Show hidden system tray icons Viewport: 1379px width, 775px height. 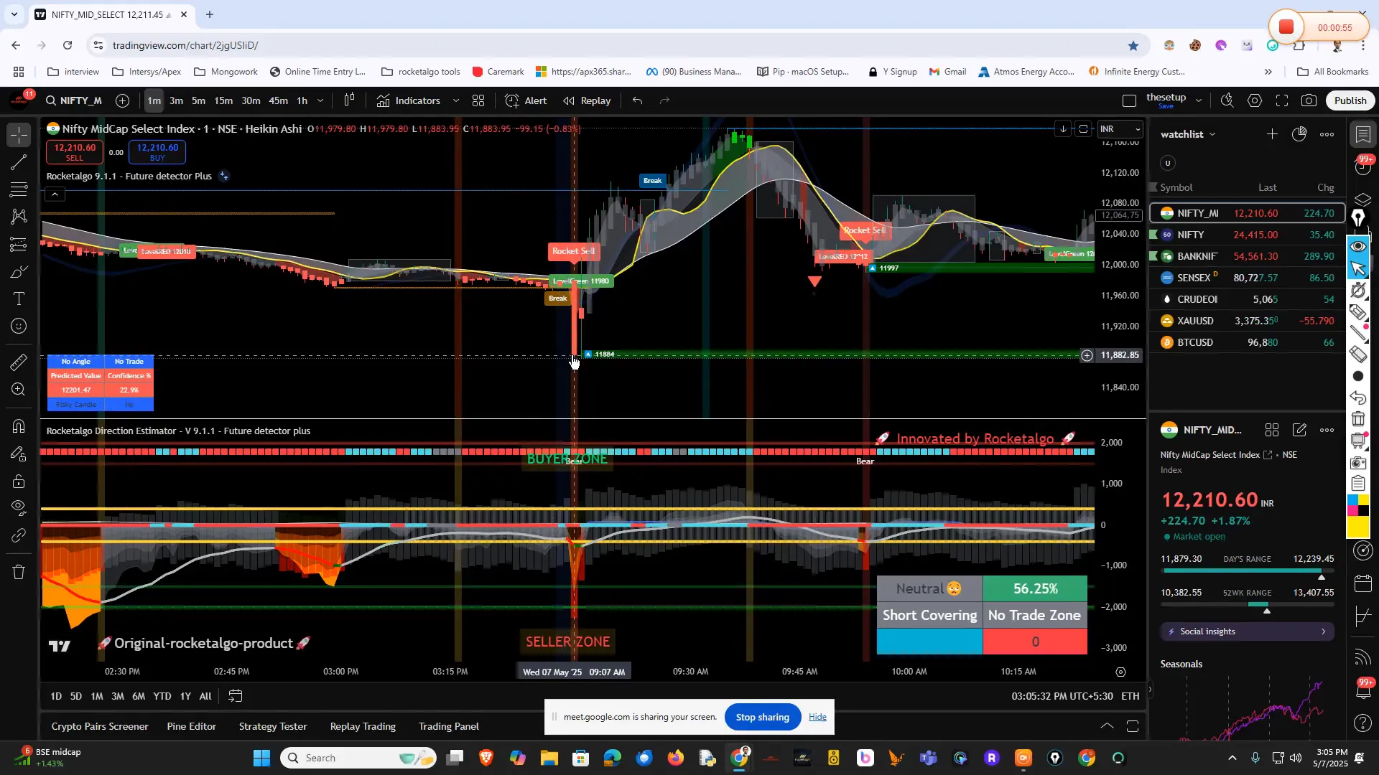click(1232, 758)
